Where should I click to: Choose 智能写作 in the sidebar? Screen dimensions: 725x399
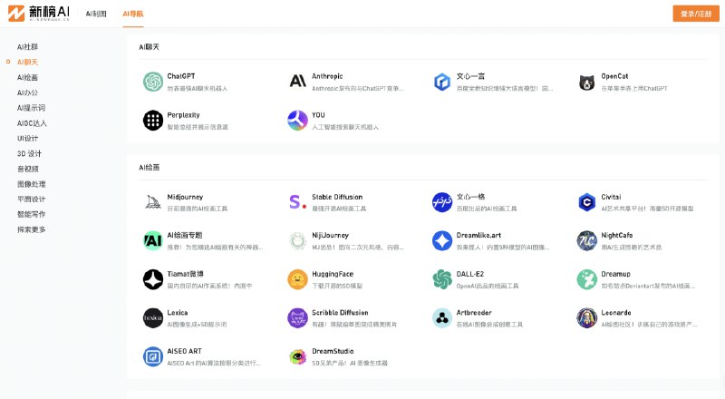click(x=32, y=214)
